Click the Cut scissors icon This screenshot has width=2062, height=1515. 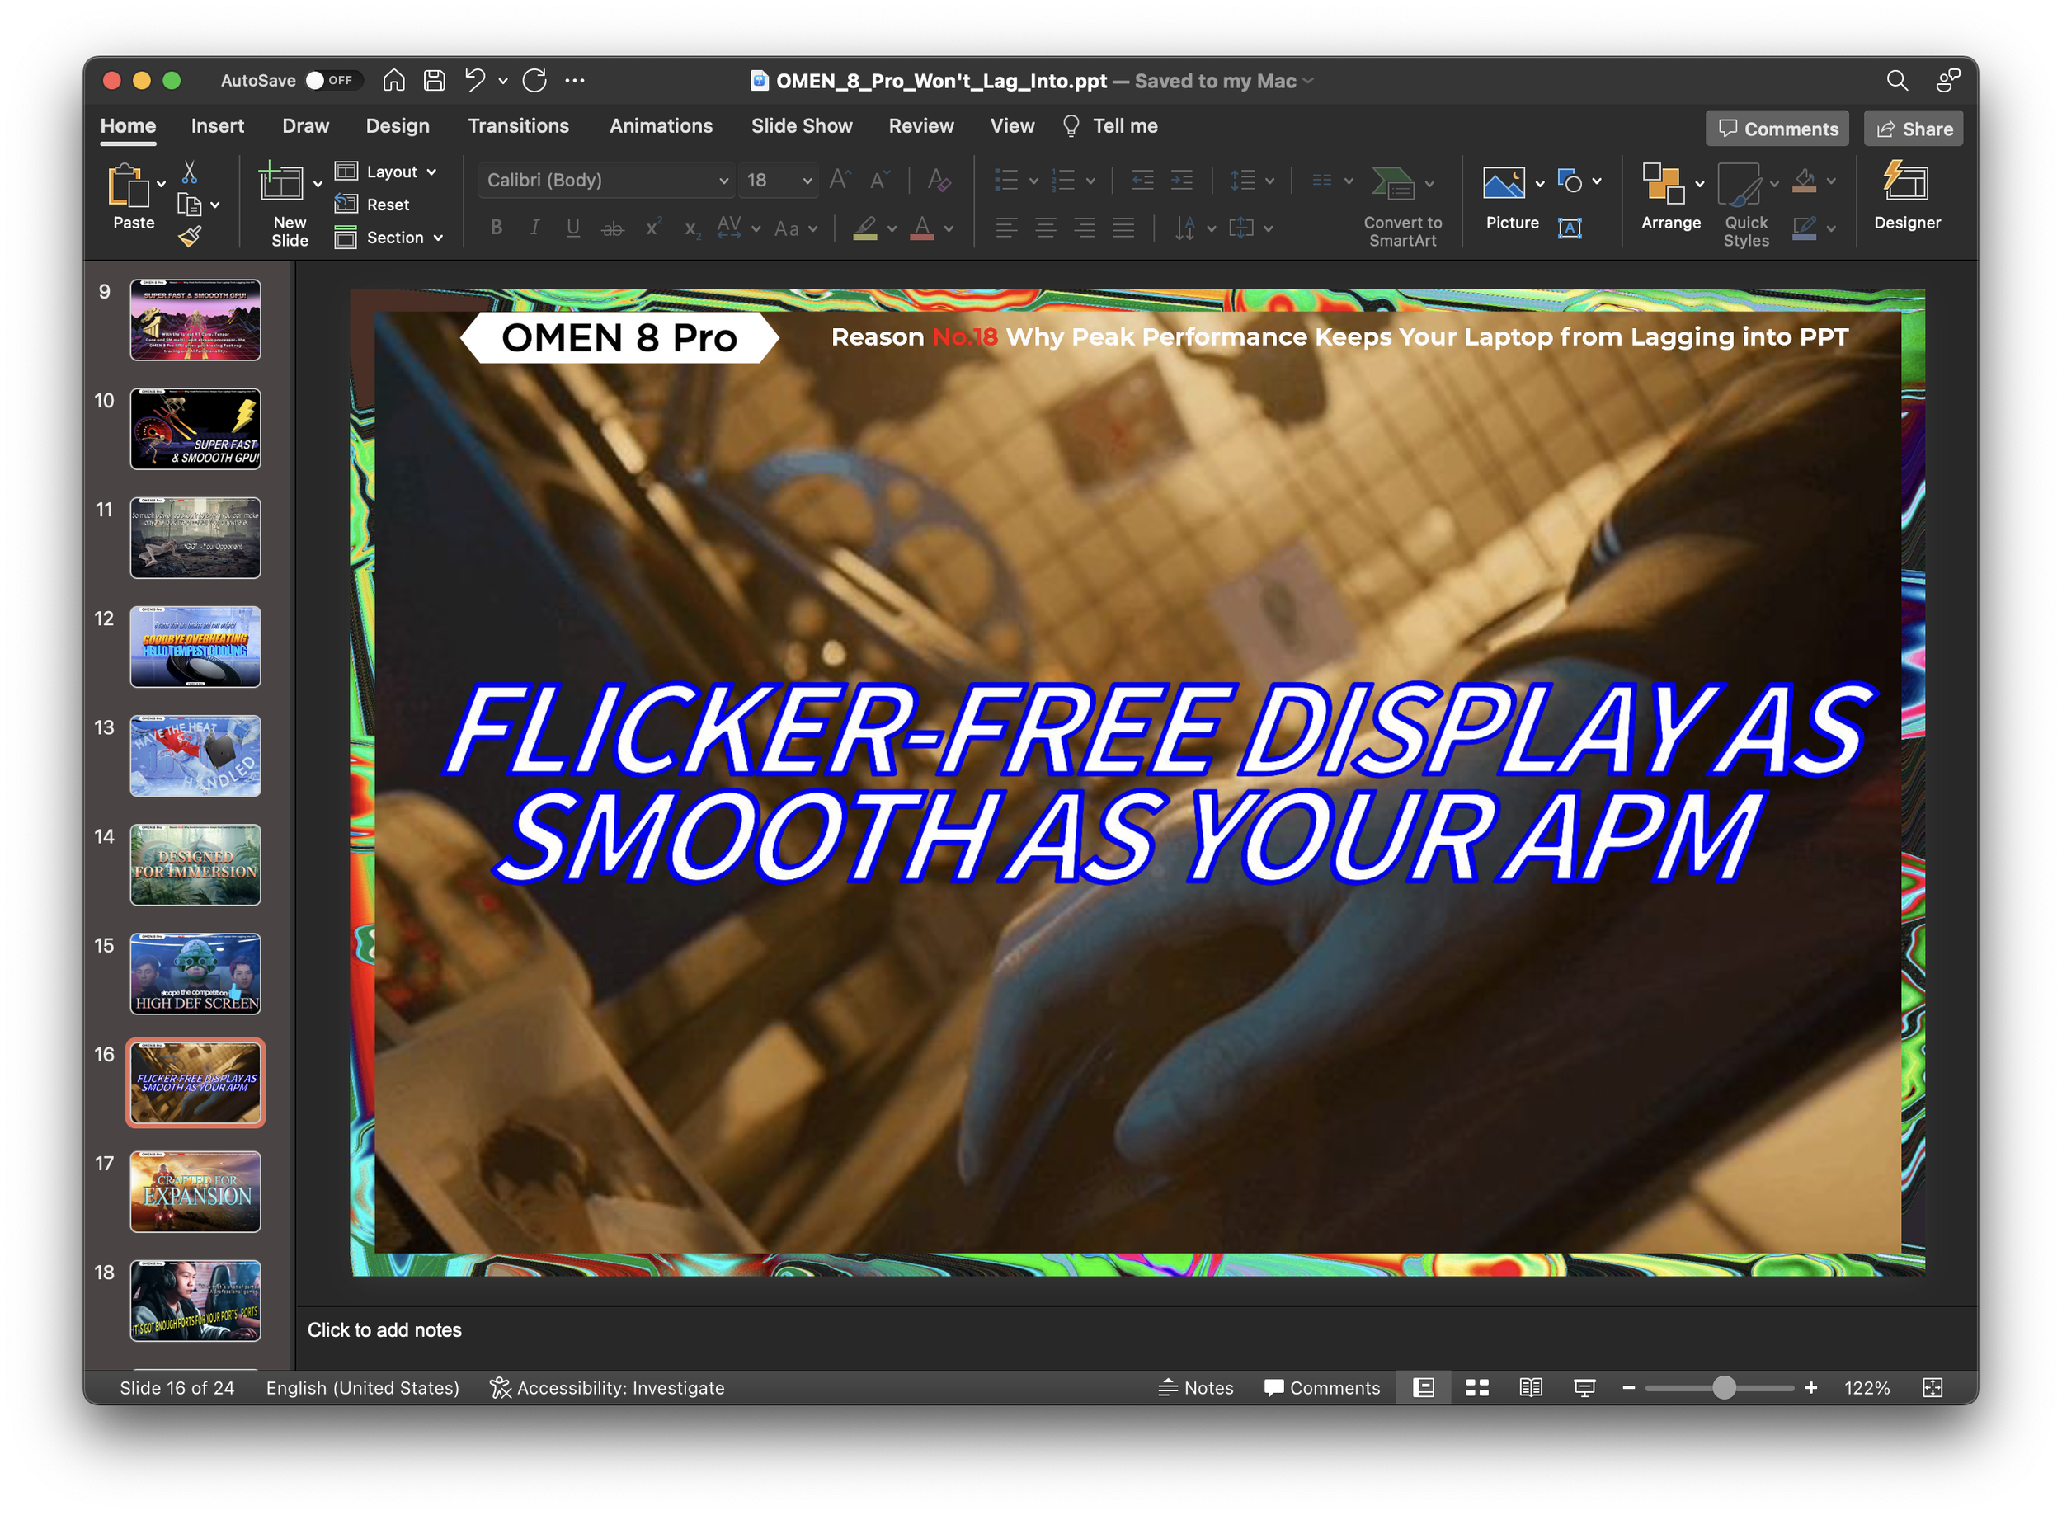[190, 172]
